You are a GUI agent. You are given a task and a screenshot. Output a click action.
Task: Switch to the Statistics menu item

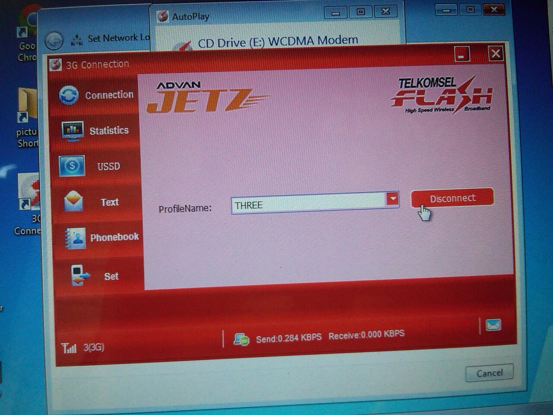click(109, 131)
